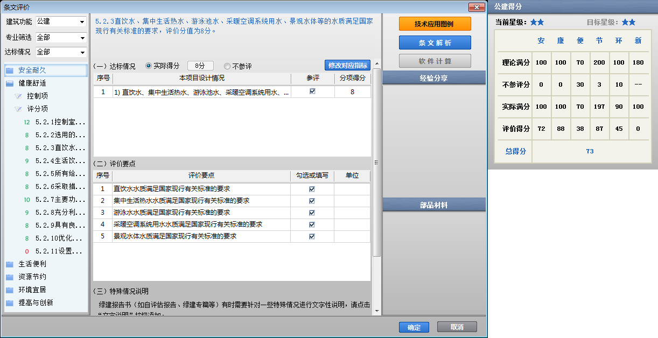Click the 取消 button
Image resolution: width=658 pixels, height=338 pixels.
[x=457, y=327]
